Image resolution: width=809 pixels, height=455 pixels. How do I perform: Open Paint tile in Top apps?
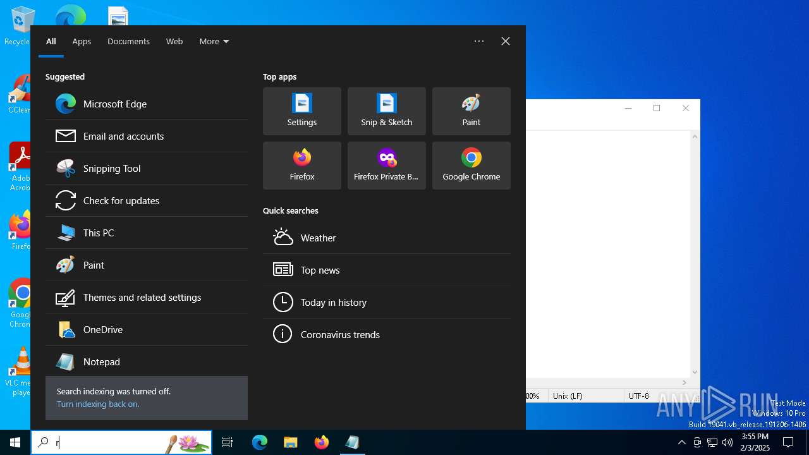point(471,111)
